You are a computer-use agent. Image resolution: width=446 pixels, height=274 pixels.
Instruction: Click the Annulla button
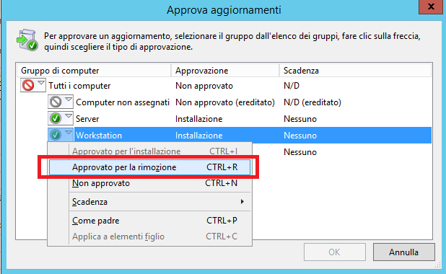click(404, 252)
